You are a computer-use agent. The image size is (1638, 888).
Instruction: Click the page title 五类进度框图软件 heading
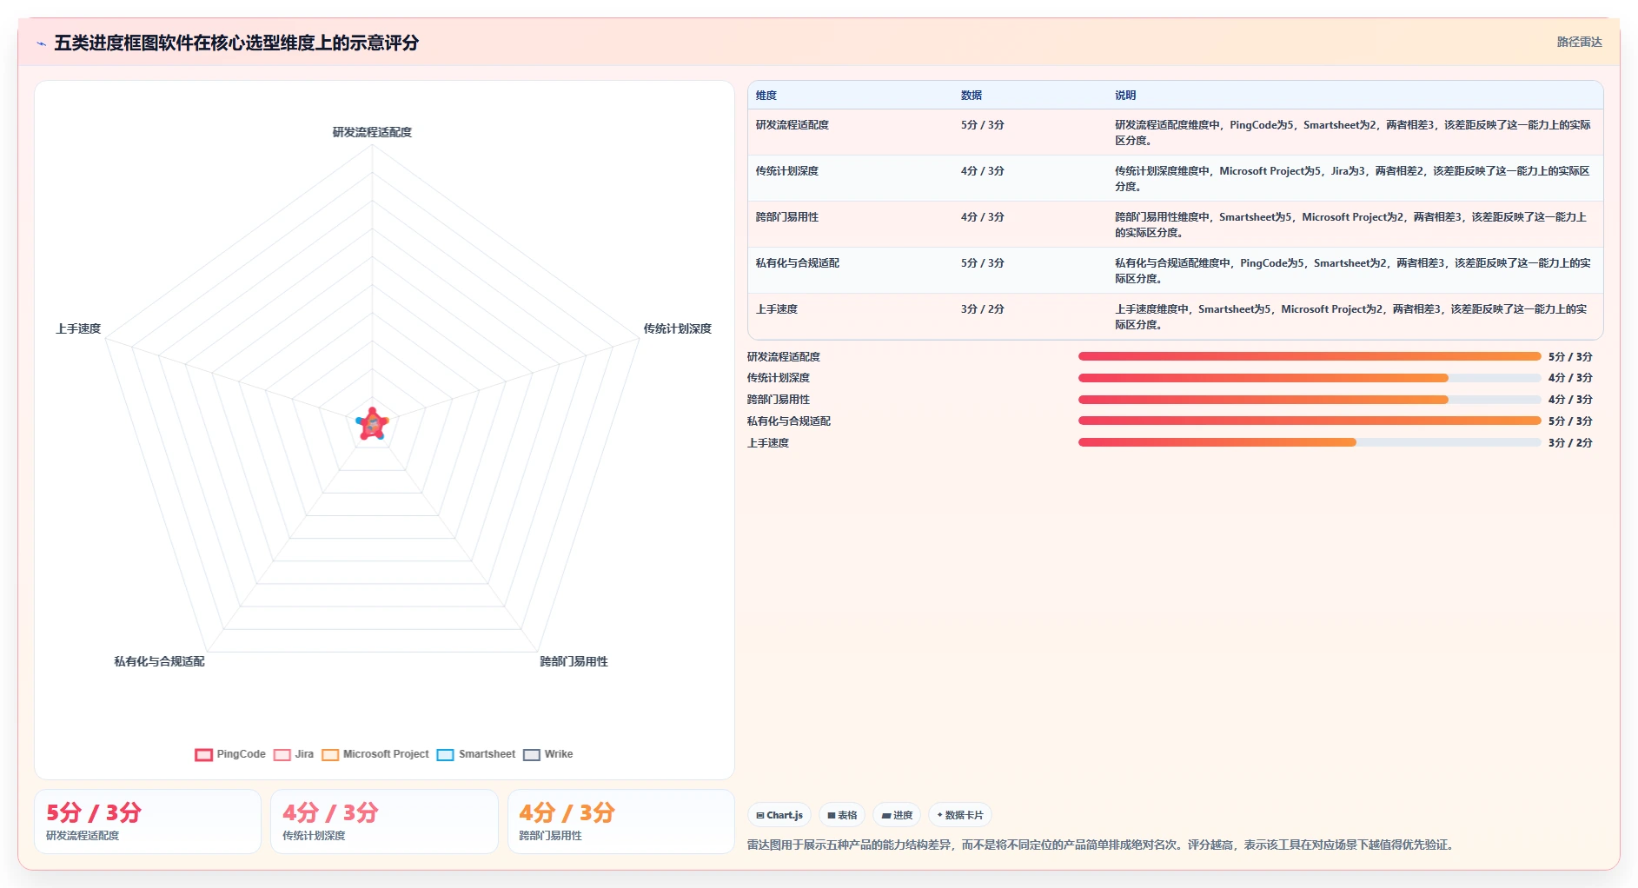click(x=236, y=43)
